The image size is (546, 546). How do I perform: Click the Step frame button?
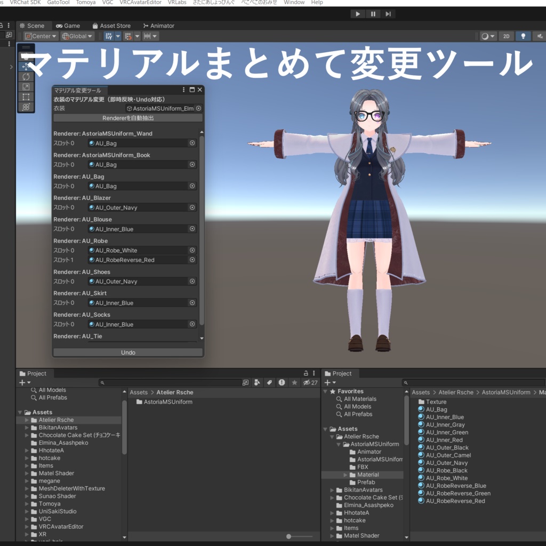388,14
